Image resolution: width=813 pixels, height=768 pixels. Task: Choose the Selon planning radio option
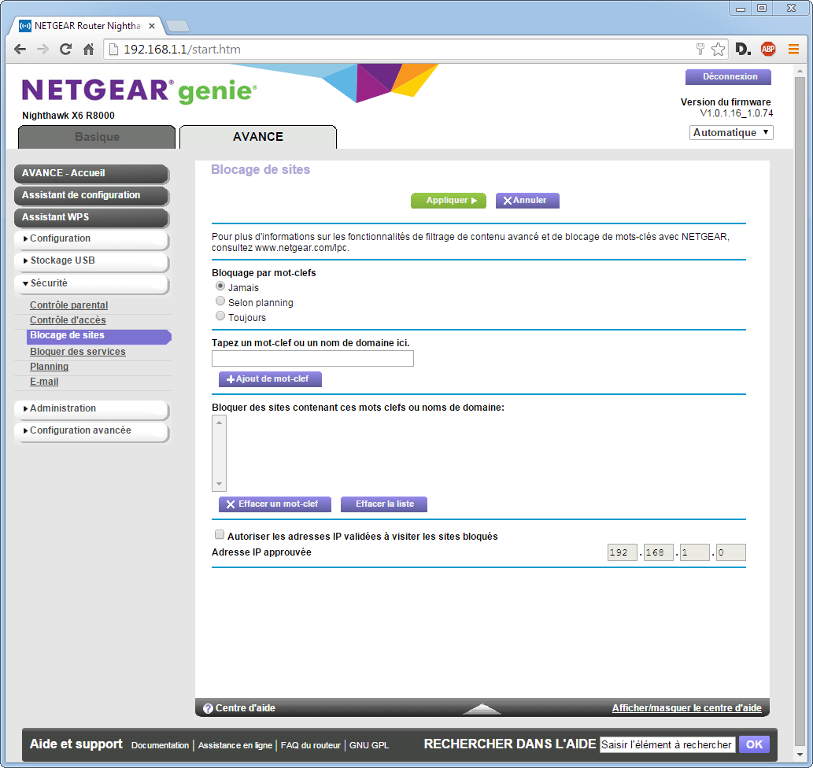point(220,301)
